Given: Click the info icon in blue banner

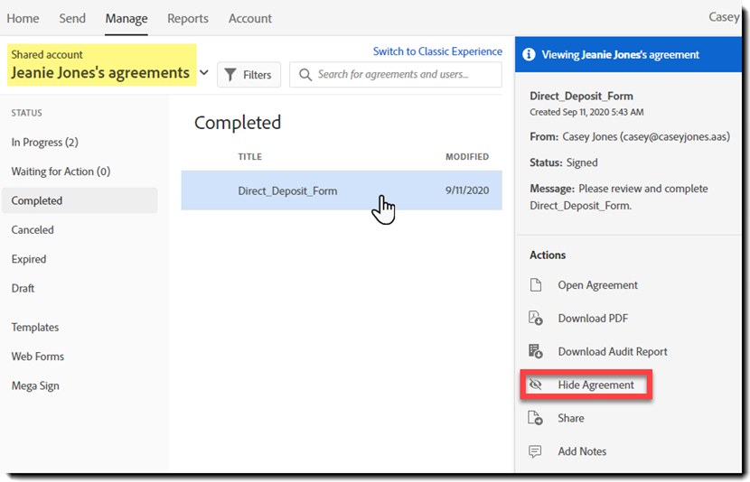Looking at the screenshot, I should (530, 55).
